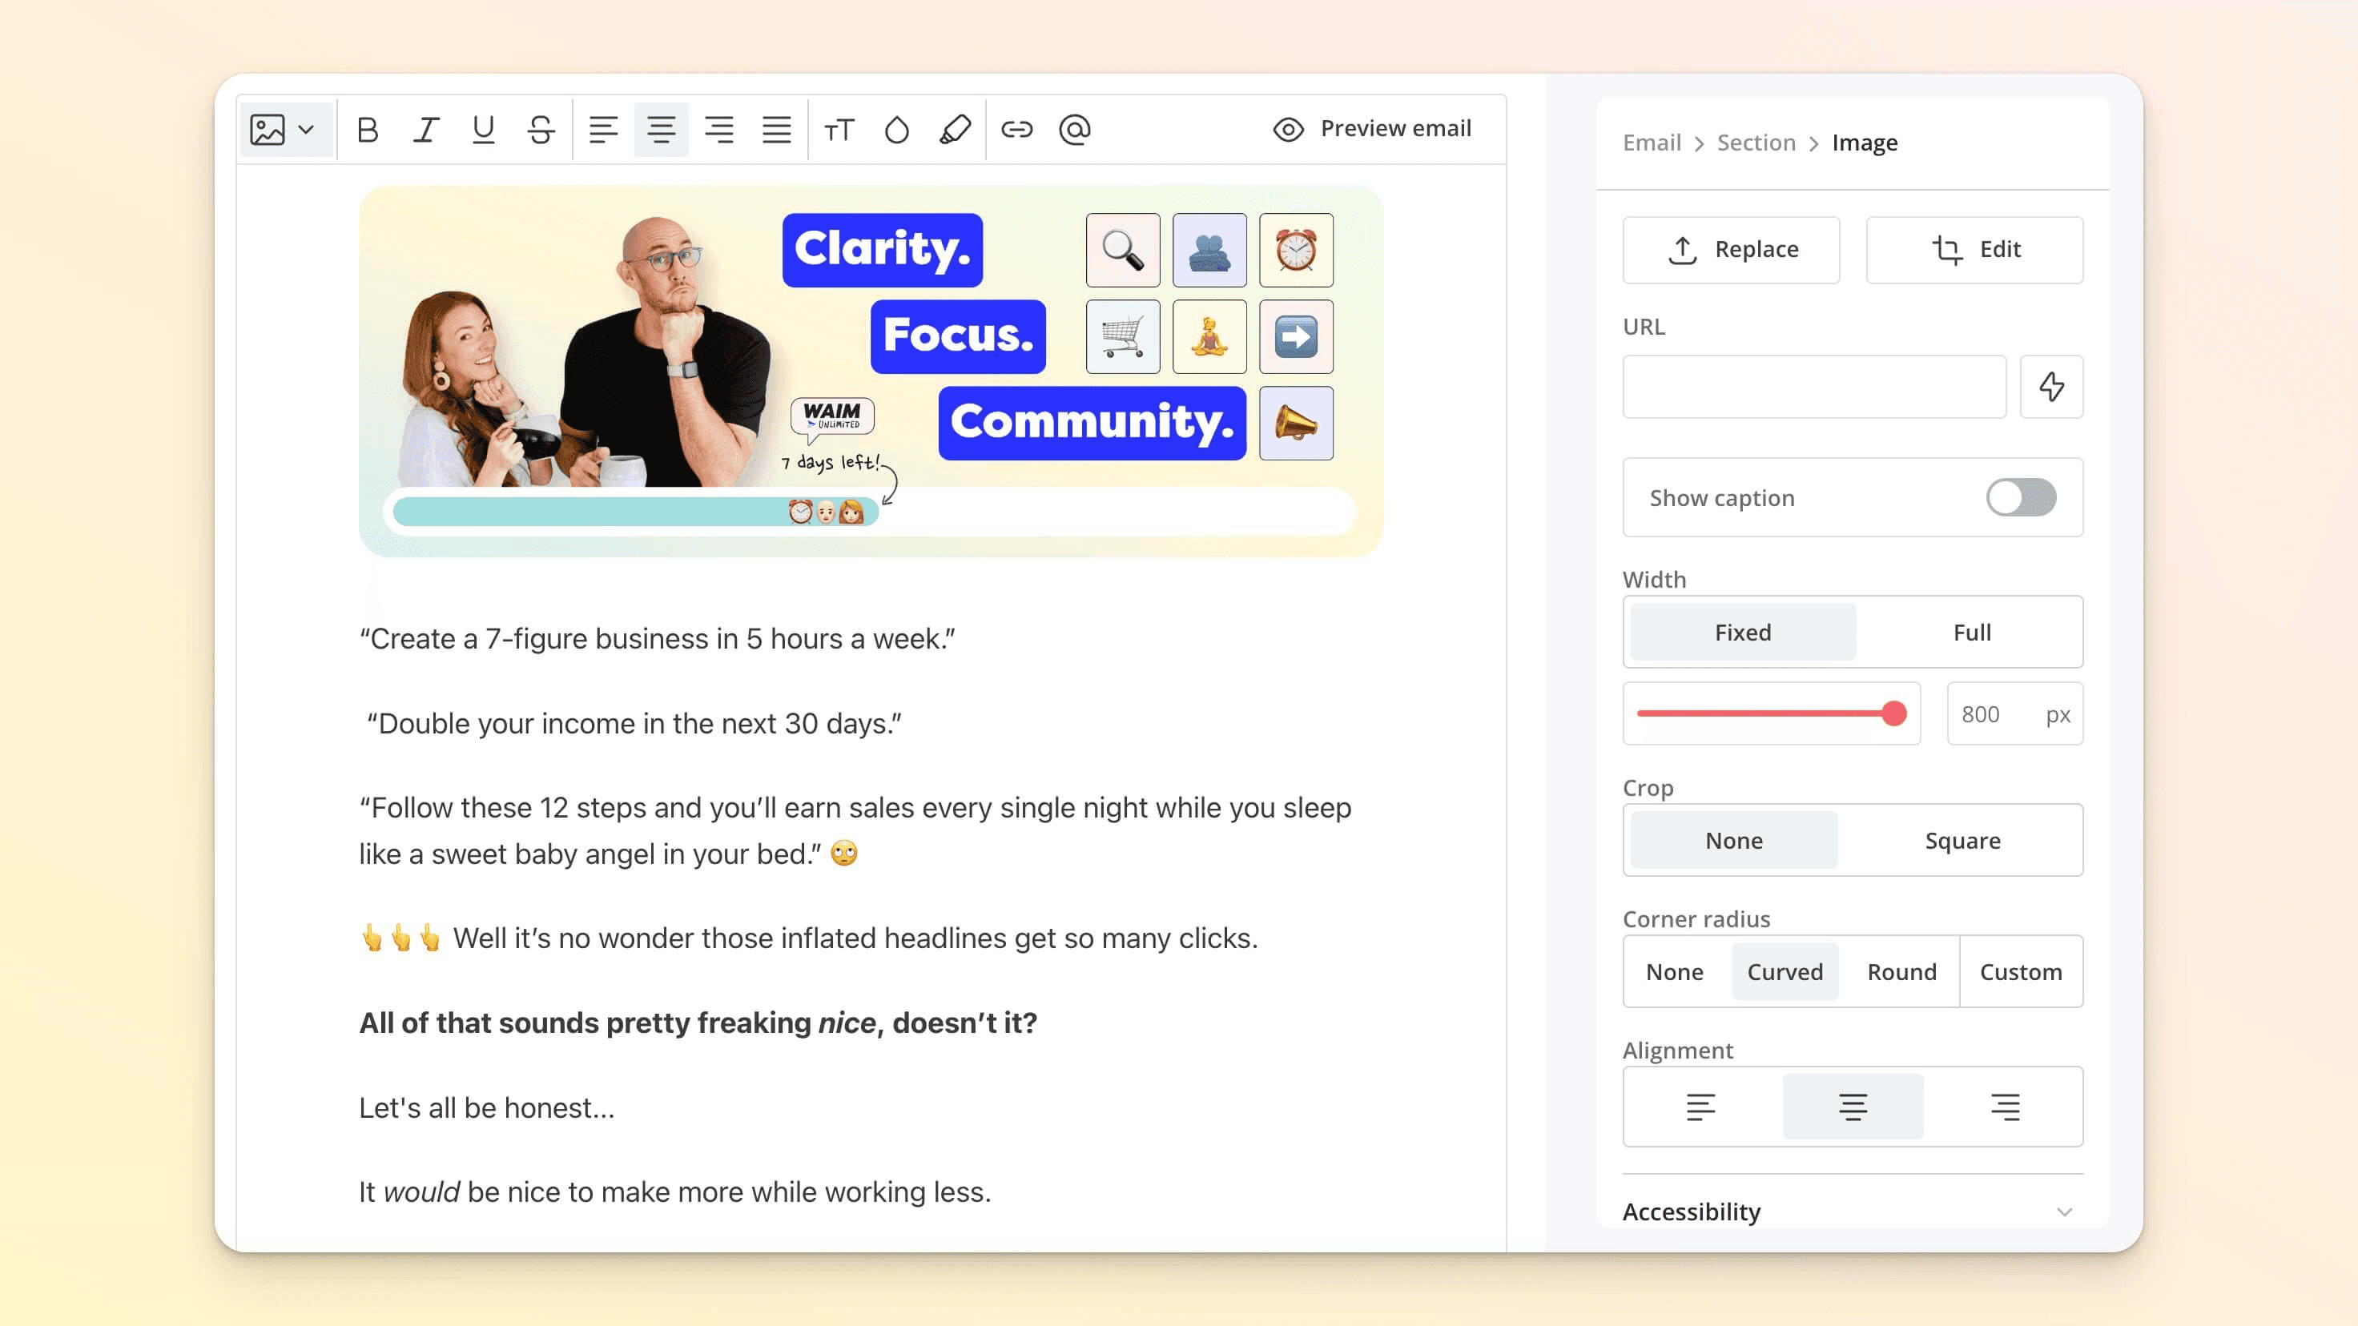Choose Square crop option
The height and width of the screenshot is (1326, 2358).
point(1962,840)
